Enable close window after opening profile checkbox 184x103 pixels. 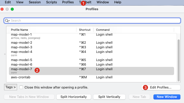[21, 87]
